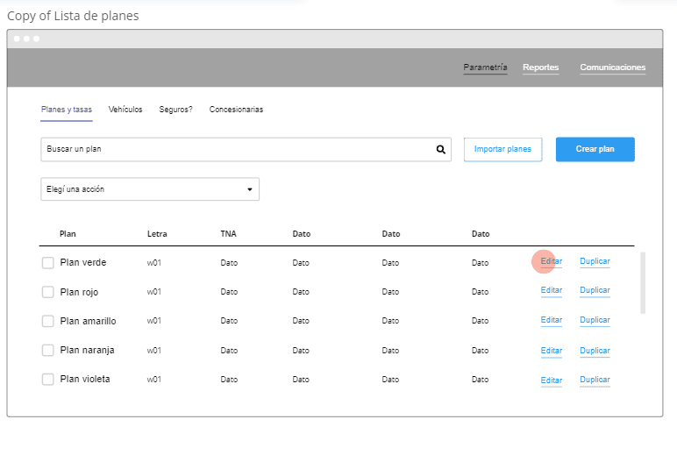The height and width of the screenshot is (455, 677).
Task: Click the table's vertical scrollbar
Action: tap(643, 283)
